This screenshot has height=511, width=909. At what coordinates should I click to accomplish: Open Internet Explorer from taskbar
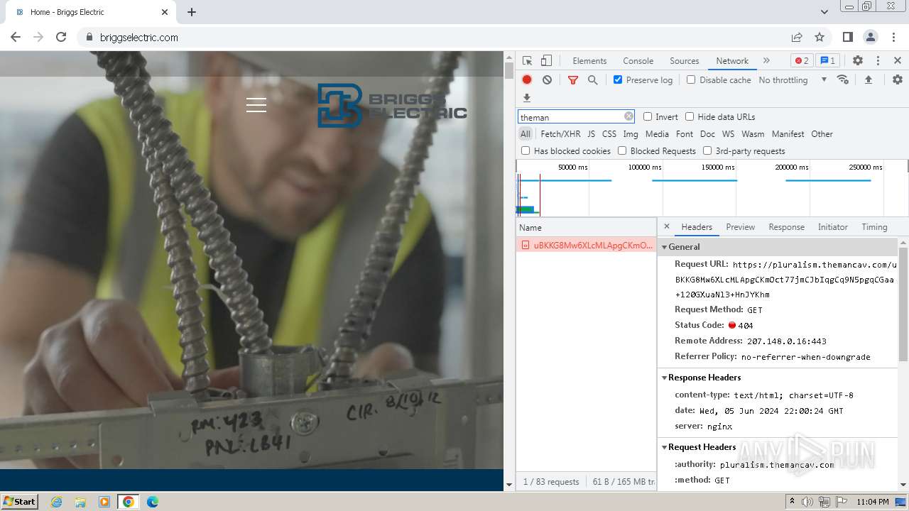coord(57,502)
